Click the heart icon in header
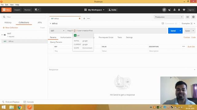 [184, 10]
